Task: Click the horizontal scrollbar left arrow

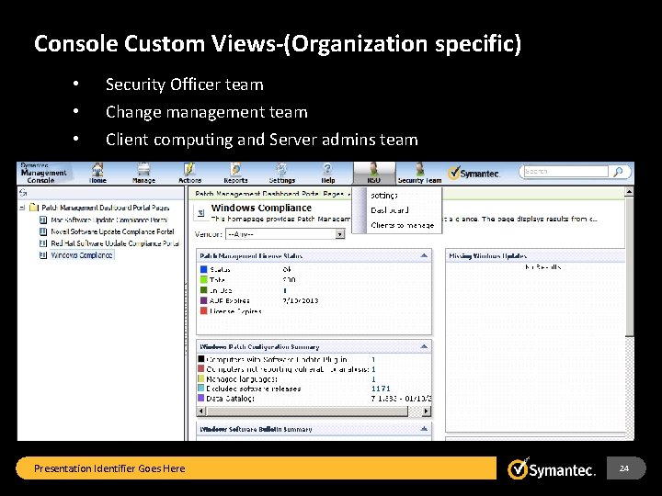Action: tap(201, 411)
